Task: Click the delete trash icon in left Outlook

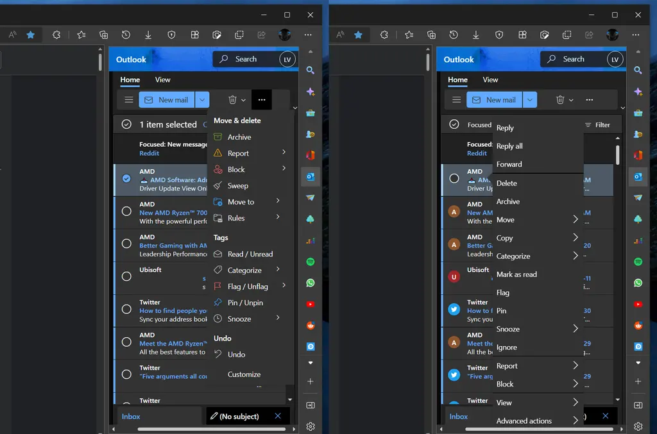Action: (x=232, y=99)
